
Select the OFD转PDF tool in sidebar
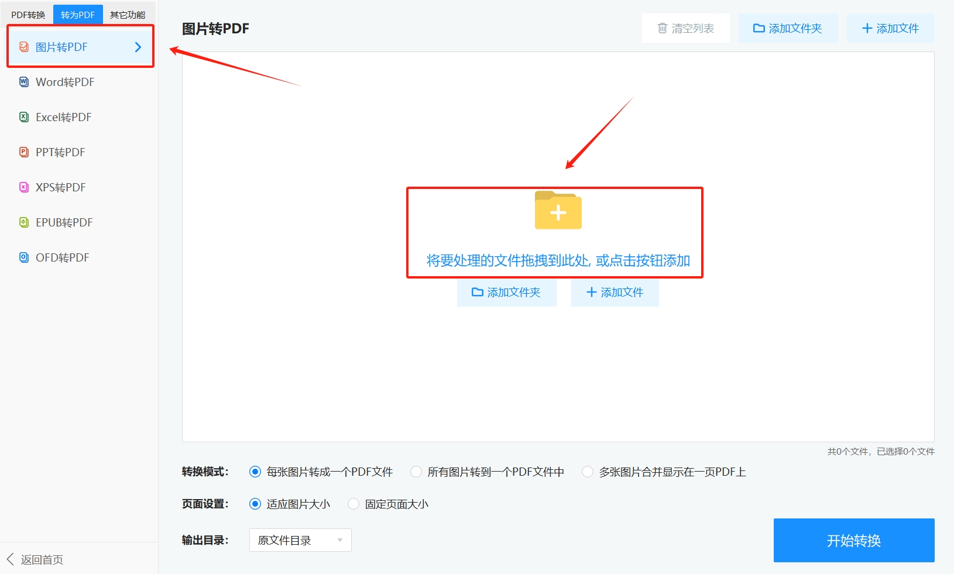(61, 257)
